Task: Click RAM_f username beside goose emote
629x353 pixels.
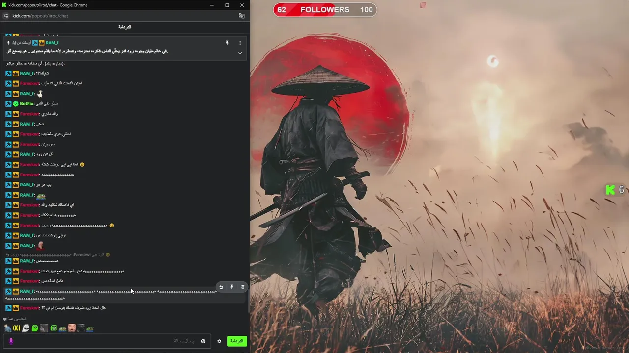Action: click(x=27, y=94)
